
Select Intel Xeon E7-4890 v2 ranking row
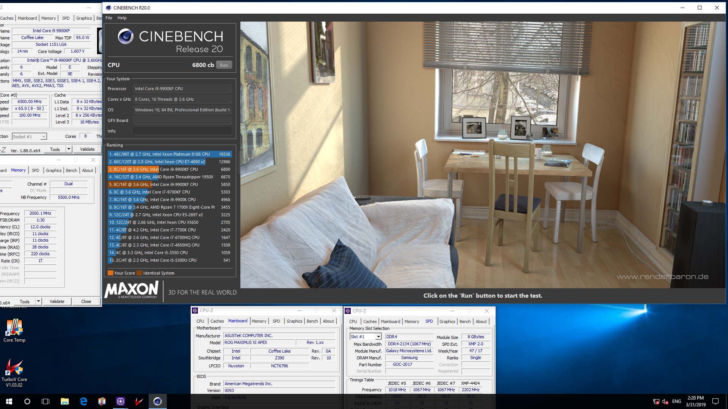pyautogui.click(x=169, y=162)
